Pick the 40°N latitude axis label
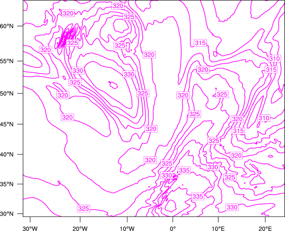 pos(7,155)
